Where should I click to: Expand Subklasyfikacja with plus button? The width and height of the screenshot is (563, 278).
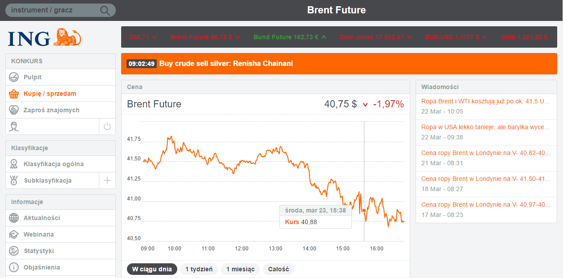[x=107, y=180]
